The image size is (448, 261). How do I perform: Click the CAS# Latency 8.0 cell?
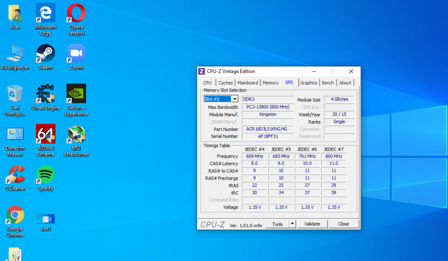pyautogui.click(x=254, y=164)
